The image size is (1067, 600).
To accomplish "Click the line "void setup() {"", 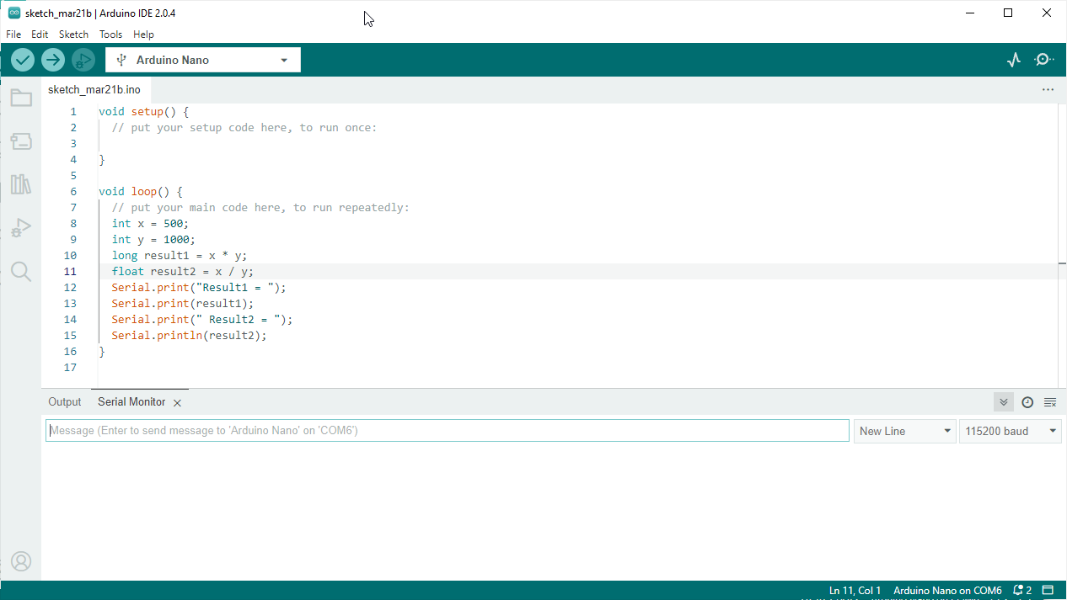I will pos(144,112).
